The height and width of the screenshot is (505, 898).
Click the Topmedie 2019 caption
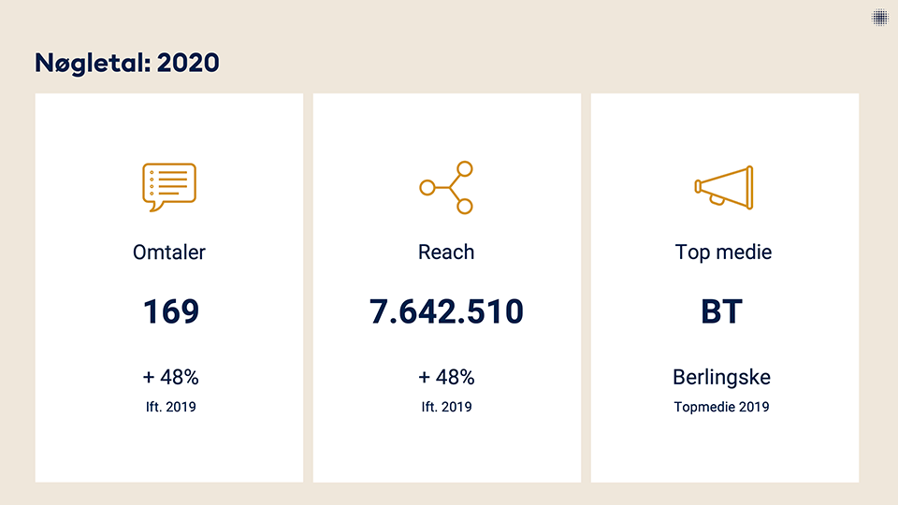(x=721, y=407)
